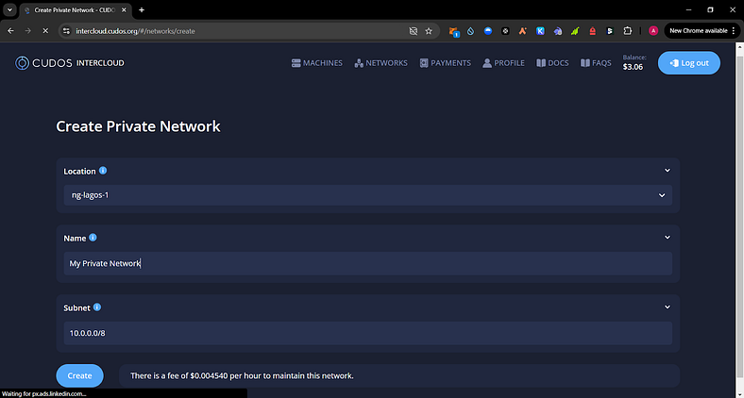Viewport: 744px width, 398px height.
Task: Go to the Networks page
Action: (x=381, y=63)
